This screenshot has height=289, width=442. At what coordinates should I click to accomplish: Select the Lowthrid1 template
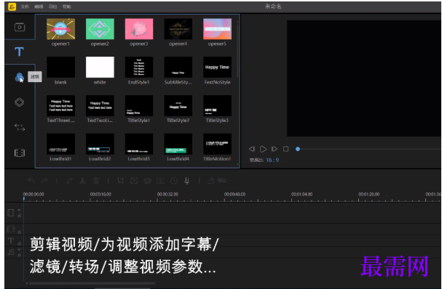pyautogui.click(x=60, y=144)
